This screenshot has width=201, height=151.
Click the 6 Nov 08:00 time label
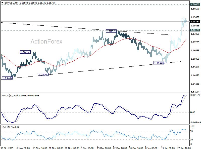pos(23,148)
